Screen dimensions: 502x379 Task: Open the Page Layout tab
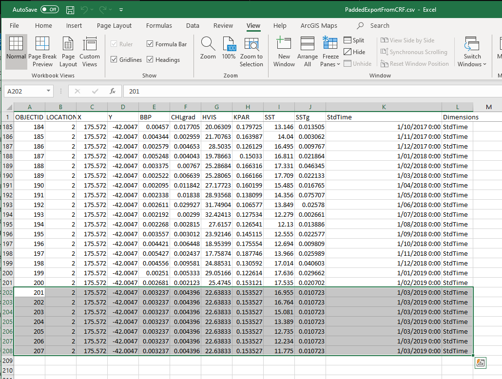pos(115,26)
